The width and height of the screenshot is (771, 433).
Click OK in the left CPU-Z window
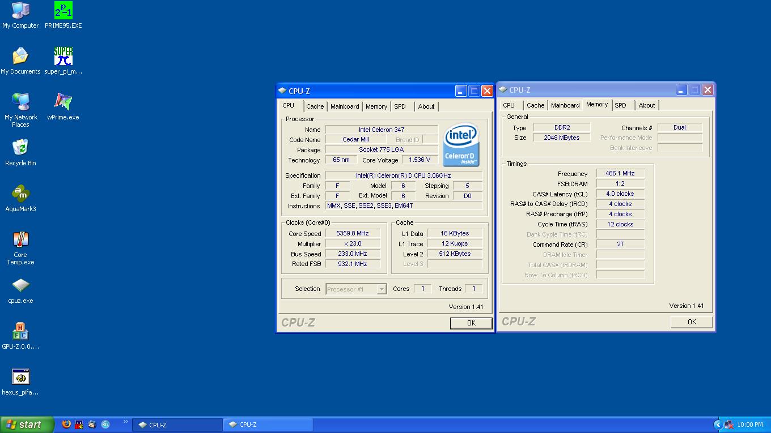coord(471,323)
